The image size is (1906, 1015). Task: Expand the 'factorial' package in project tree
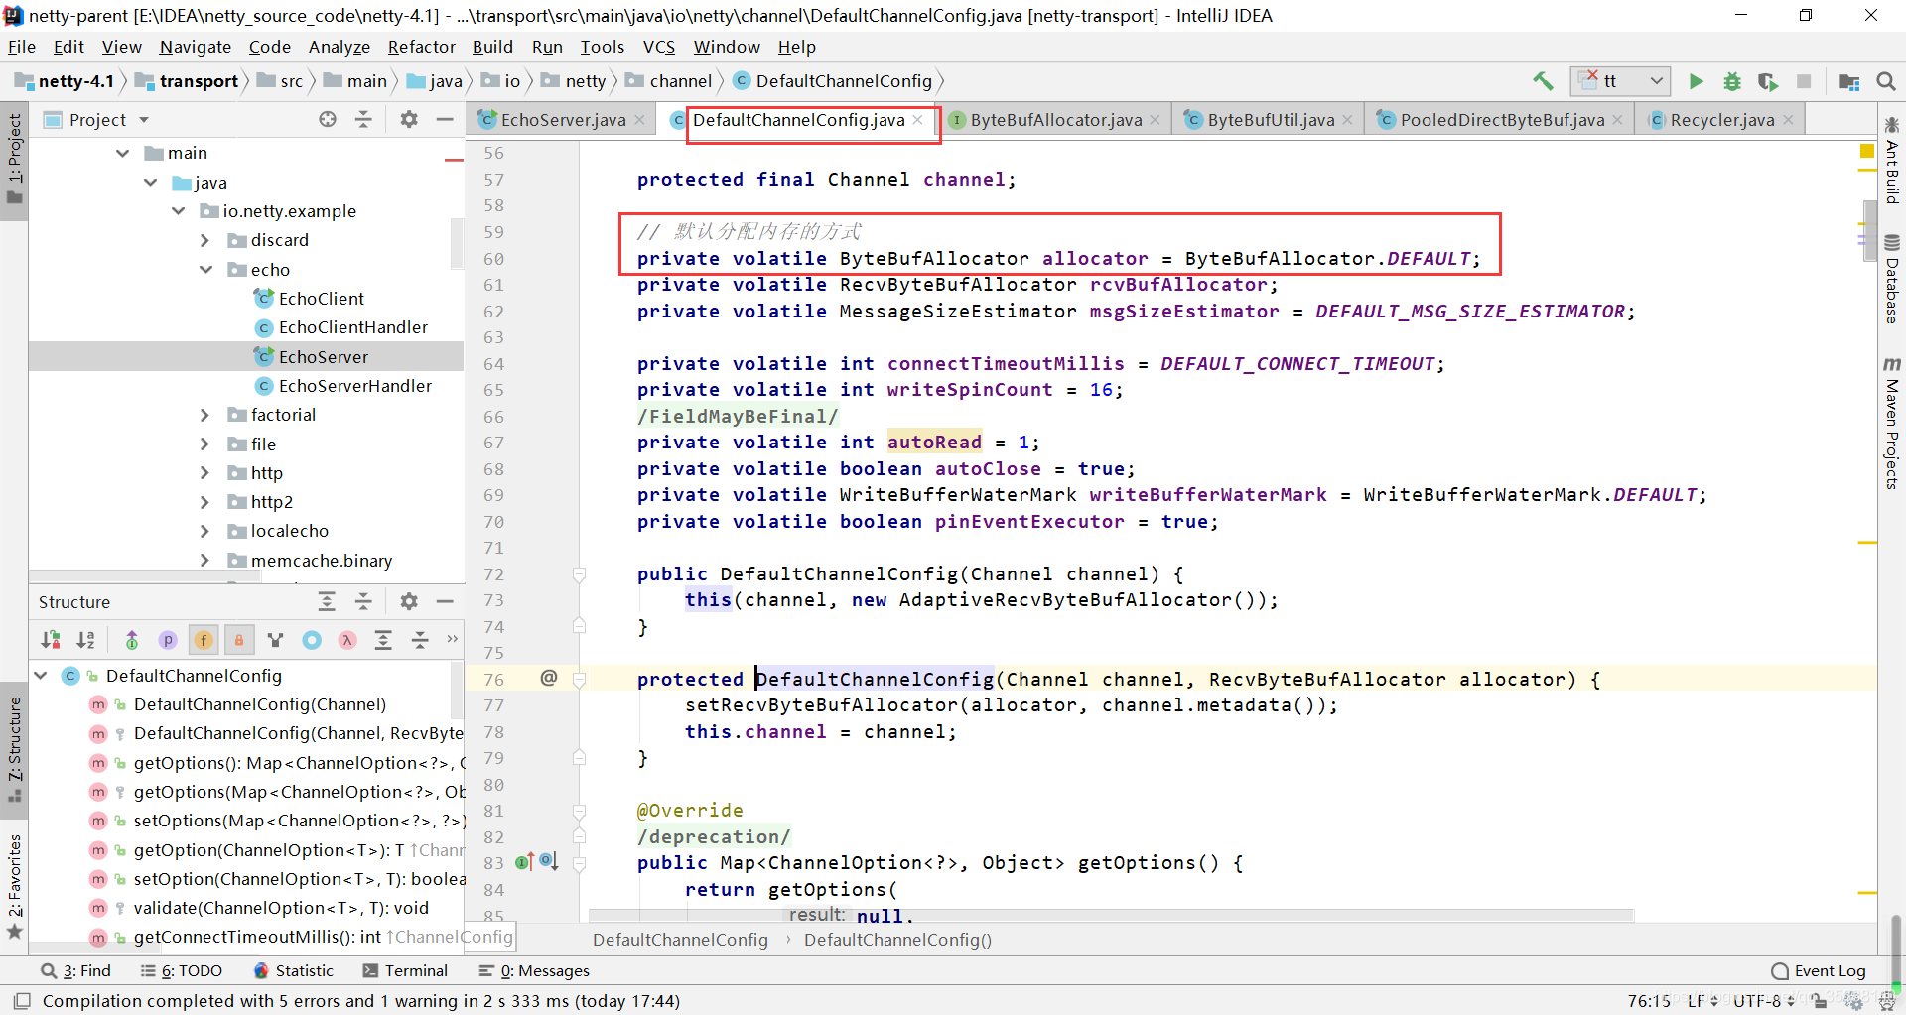tap(205, 415)
